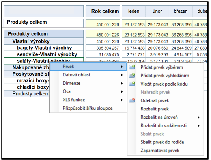The width and height of the screenshot is (211, 160).
Task: Open the Datová oblast submenu
Action: pos(88,75)
